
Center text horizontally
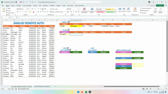click(41, 12)
